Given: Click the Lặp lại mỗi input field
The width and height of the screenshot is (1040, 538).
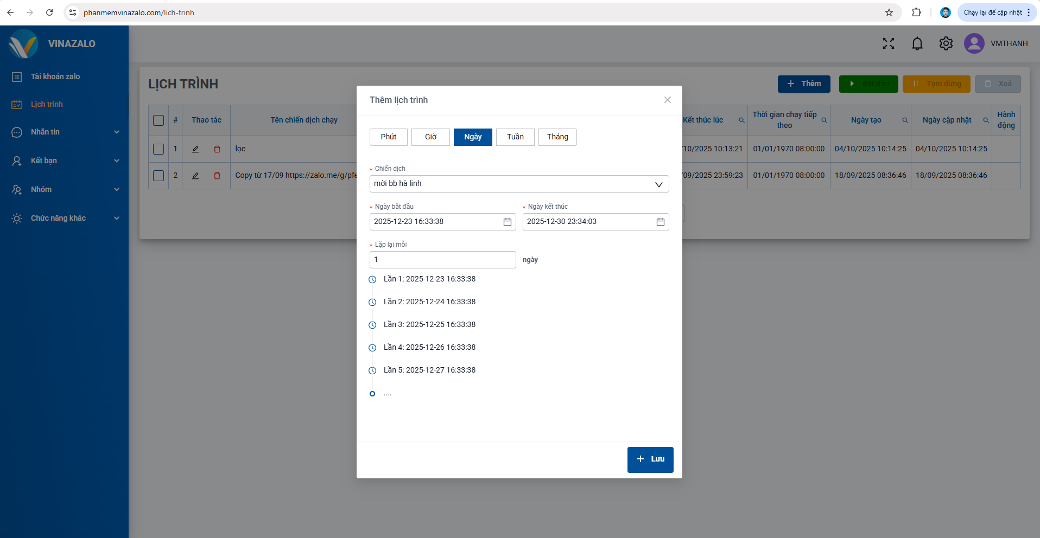Looking at the screenshot, I should pos(442,260).
